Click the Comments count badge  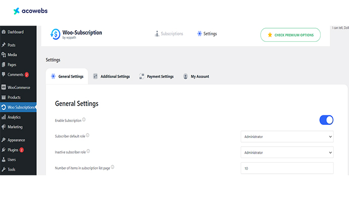[x=27, y=75]
